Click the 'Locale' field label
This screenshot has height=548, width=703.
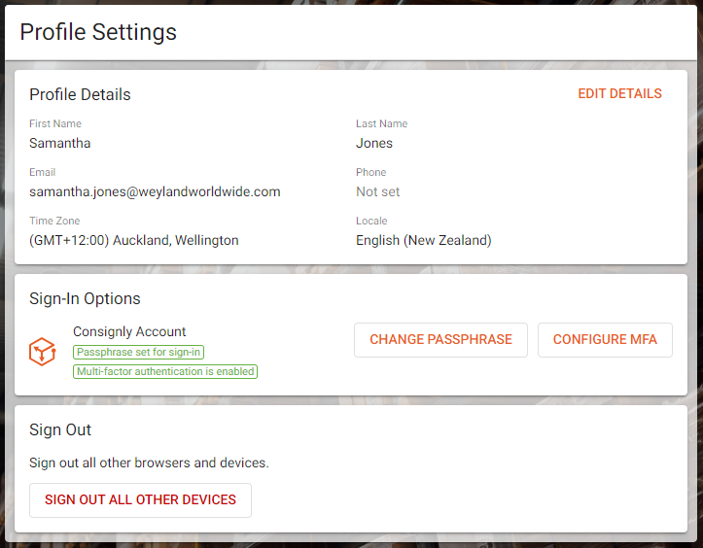[x=371, y=221]
